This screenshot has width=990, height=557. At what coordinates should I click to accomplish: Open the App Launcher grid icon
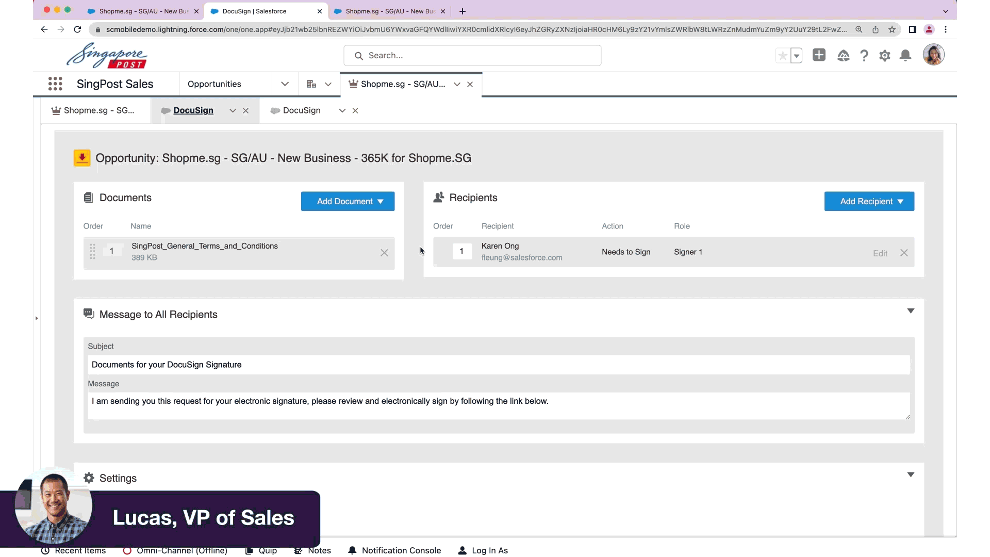click(55, 84)
